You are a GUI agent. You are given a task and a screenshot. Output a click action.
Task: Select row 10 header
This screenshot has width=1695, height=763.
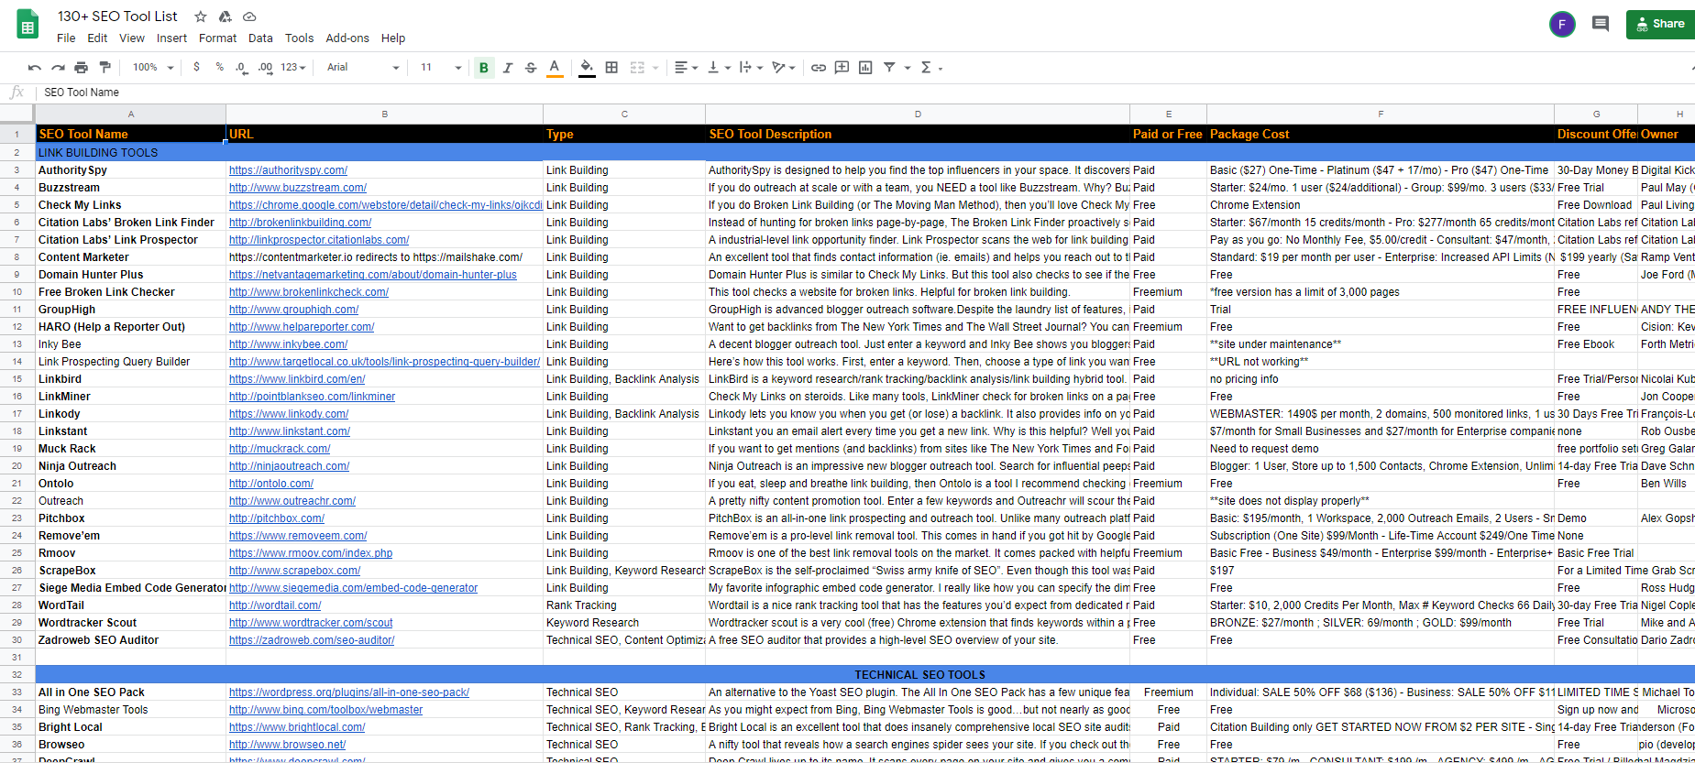[x=17, y=292]
